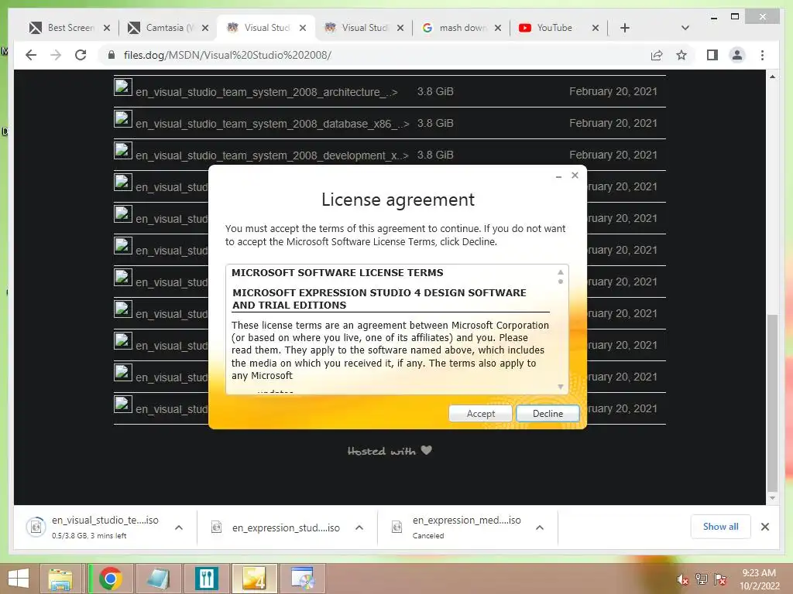Click the 3.8 GiB size of the architecture iso
The height and width of the screenshot is (594, 793).
click(435, 91)
